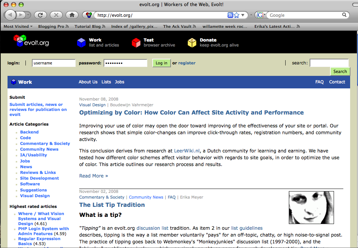Click the RSS feed icon in address bar

pos(230,15)
